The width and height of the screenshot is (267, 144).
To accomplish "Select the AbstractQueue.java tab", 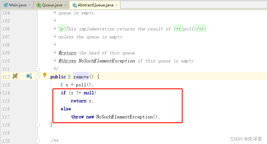I will [x=95, y=5].
